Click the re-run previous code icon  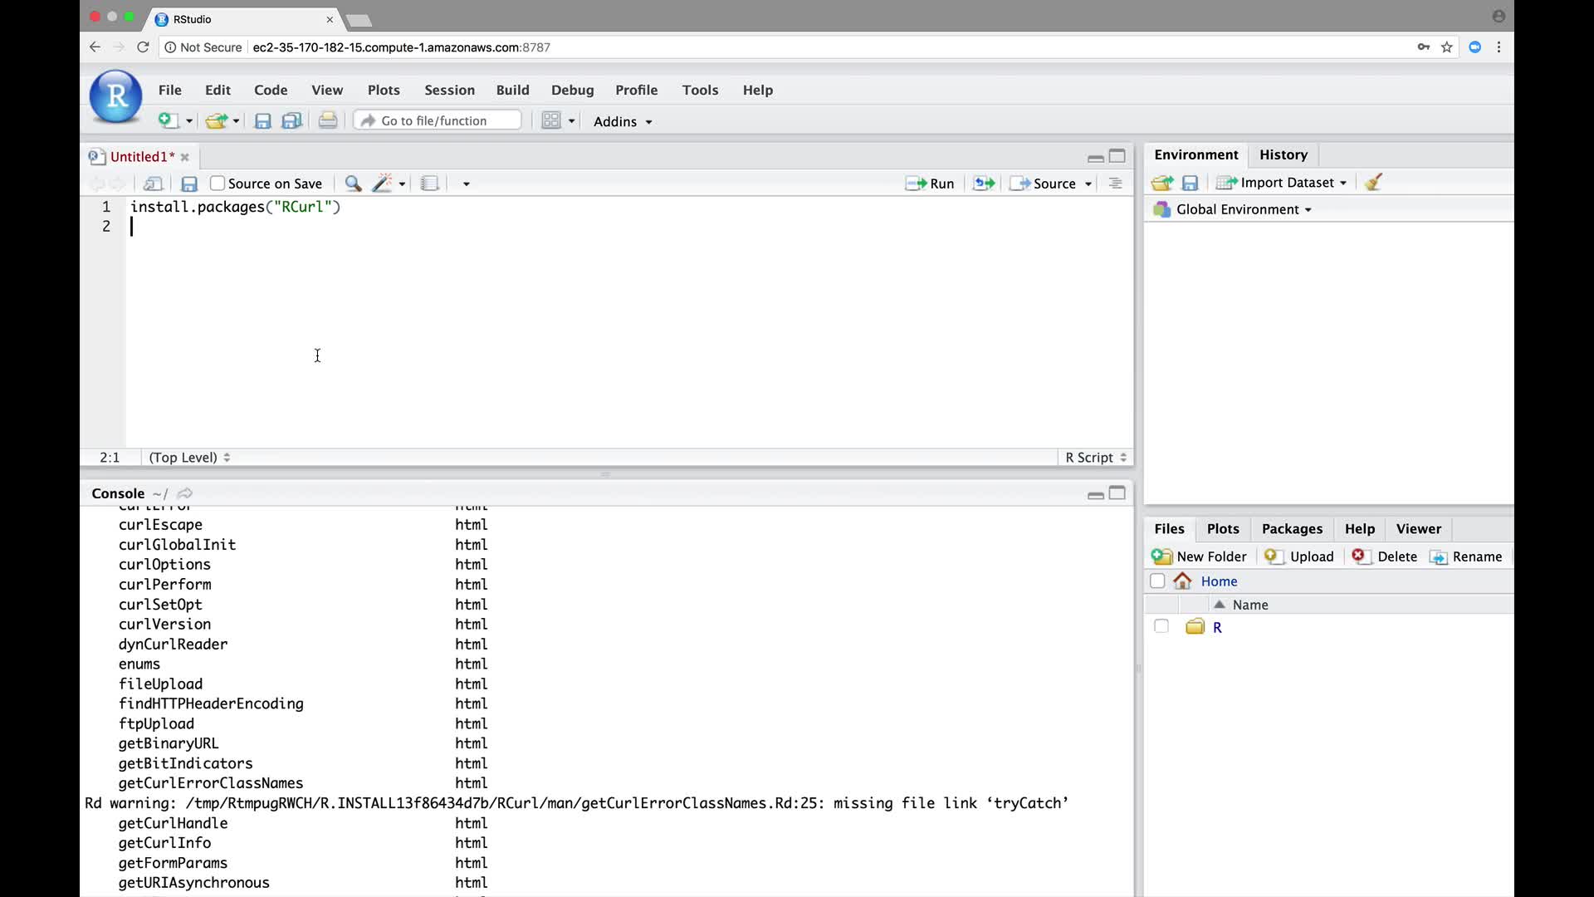984,184
